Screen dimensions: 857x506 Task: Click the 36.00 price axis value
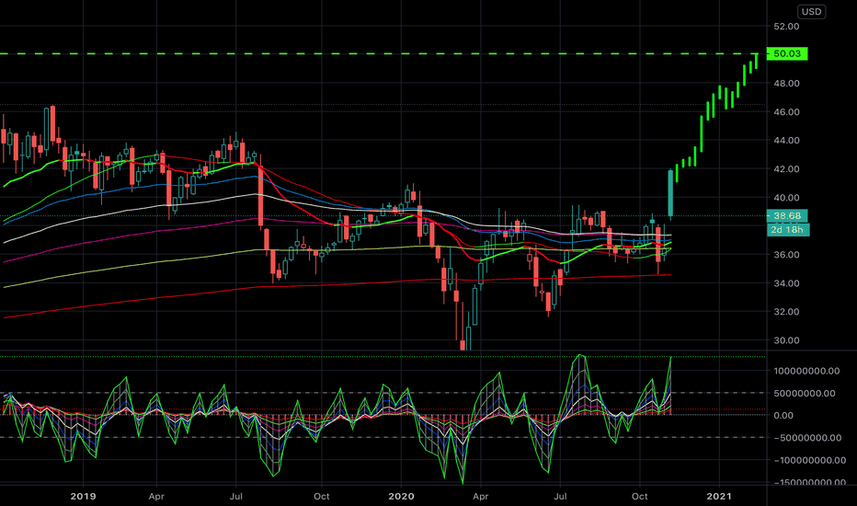(x=786, y=254)
